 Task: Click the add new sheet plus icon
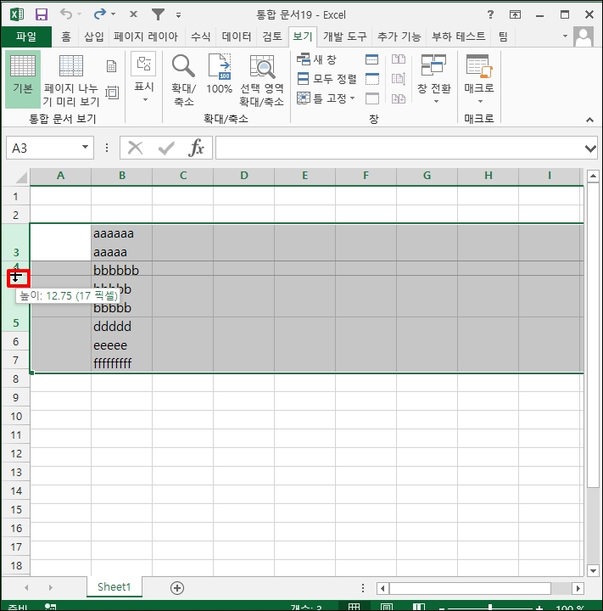(177, 588)
